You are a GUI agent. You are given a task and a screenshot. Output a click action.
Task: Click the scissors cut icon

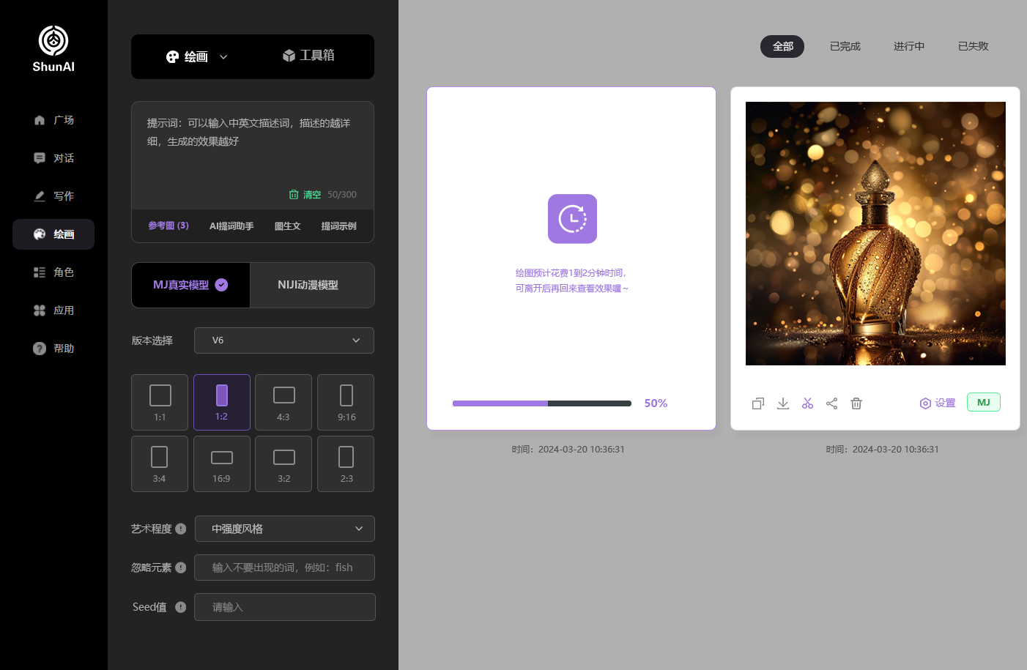(807, 403)
